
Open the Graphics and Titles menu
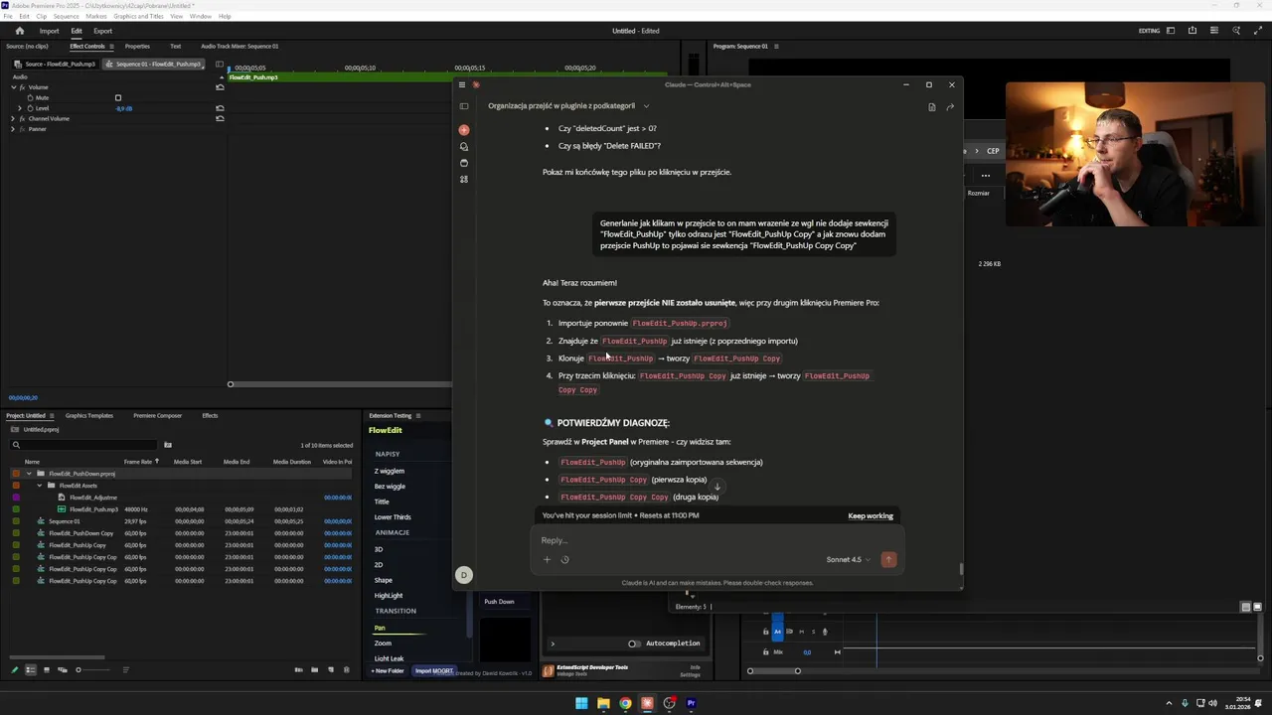[139, 17]
